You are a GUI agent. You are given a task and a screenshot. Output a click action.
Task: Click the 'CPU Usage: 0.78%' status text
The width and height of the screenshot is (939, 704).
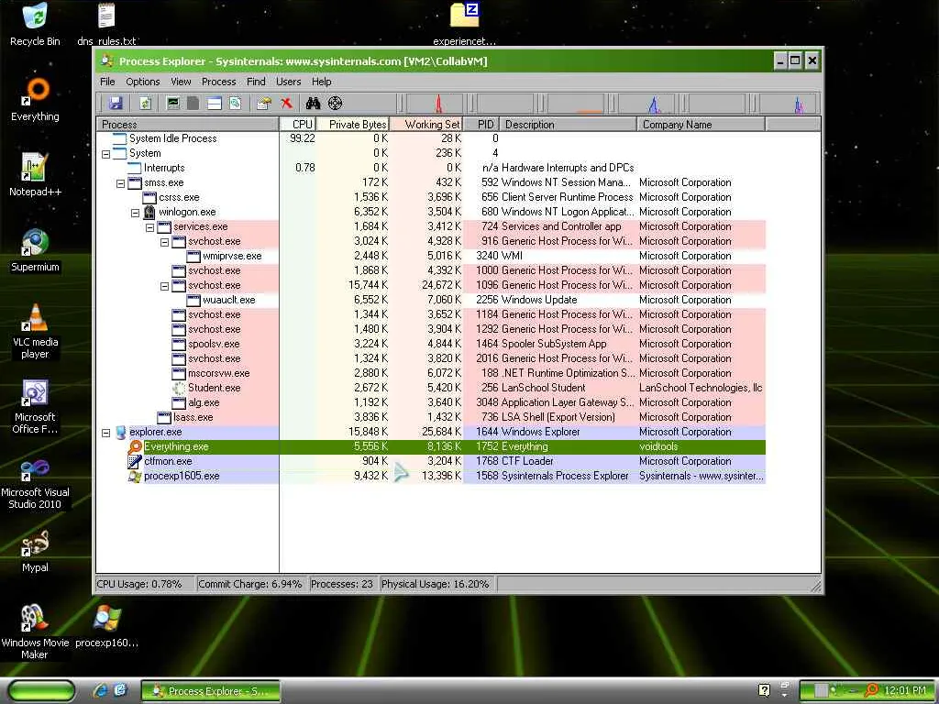(x=139, y=584)
